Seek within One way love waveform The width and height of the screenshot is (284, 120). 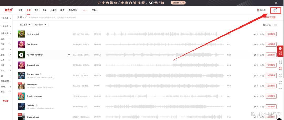[165, 76]
